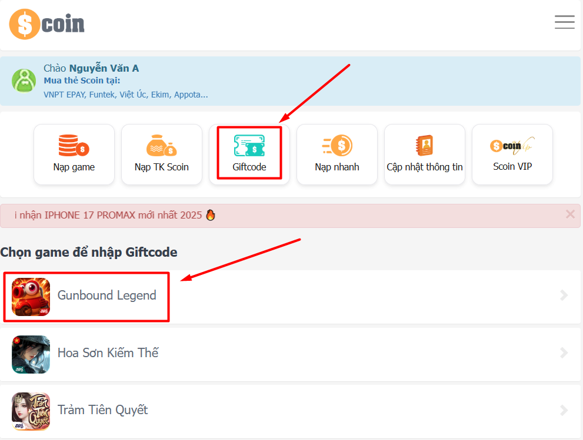Select the Nạp TK Scoin tile
Viewport: 583px width, 440px height.
click(162, 154)
